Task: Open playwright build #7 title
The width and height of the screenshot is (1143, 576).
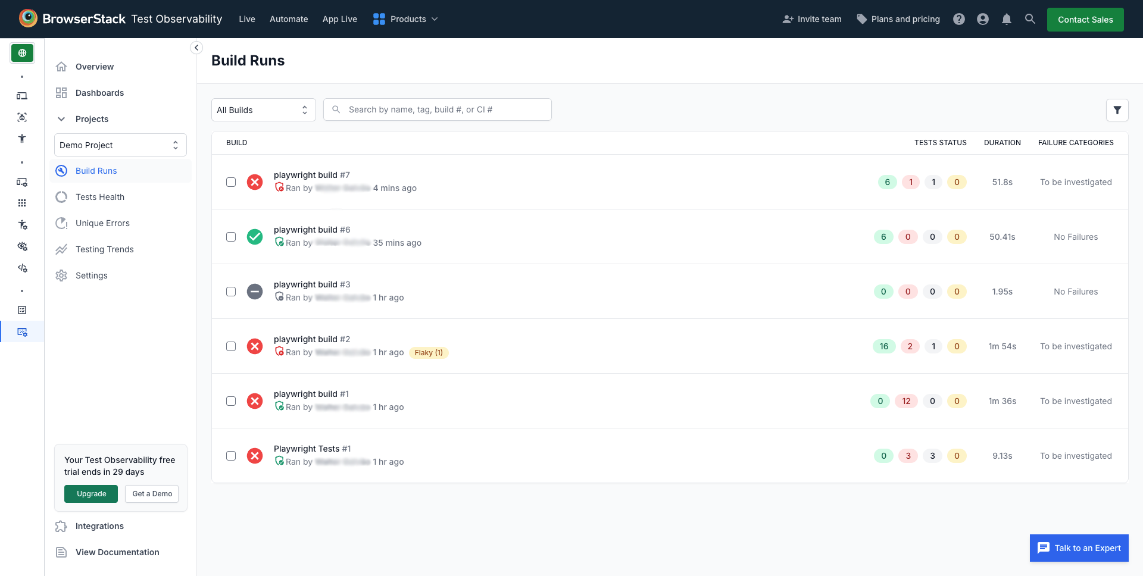Action: (312, 175)
